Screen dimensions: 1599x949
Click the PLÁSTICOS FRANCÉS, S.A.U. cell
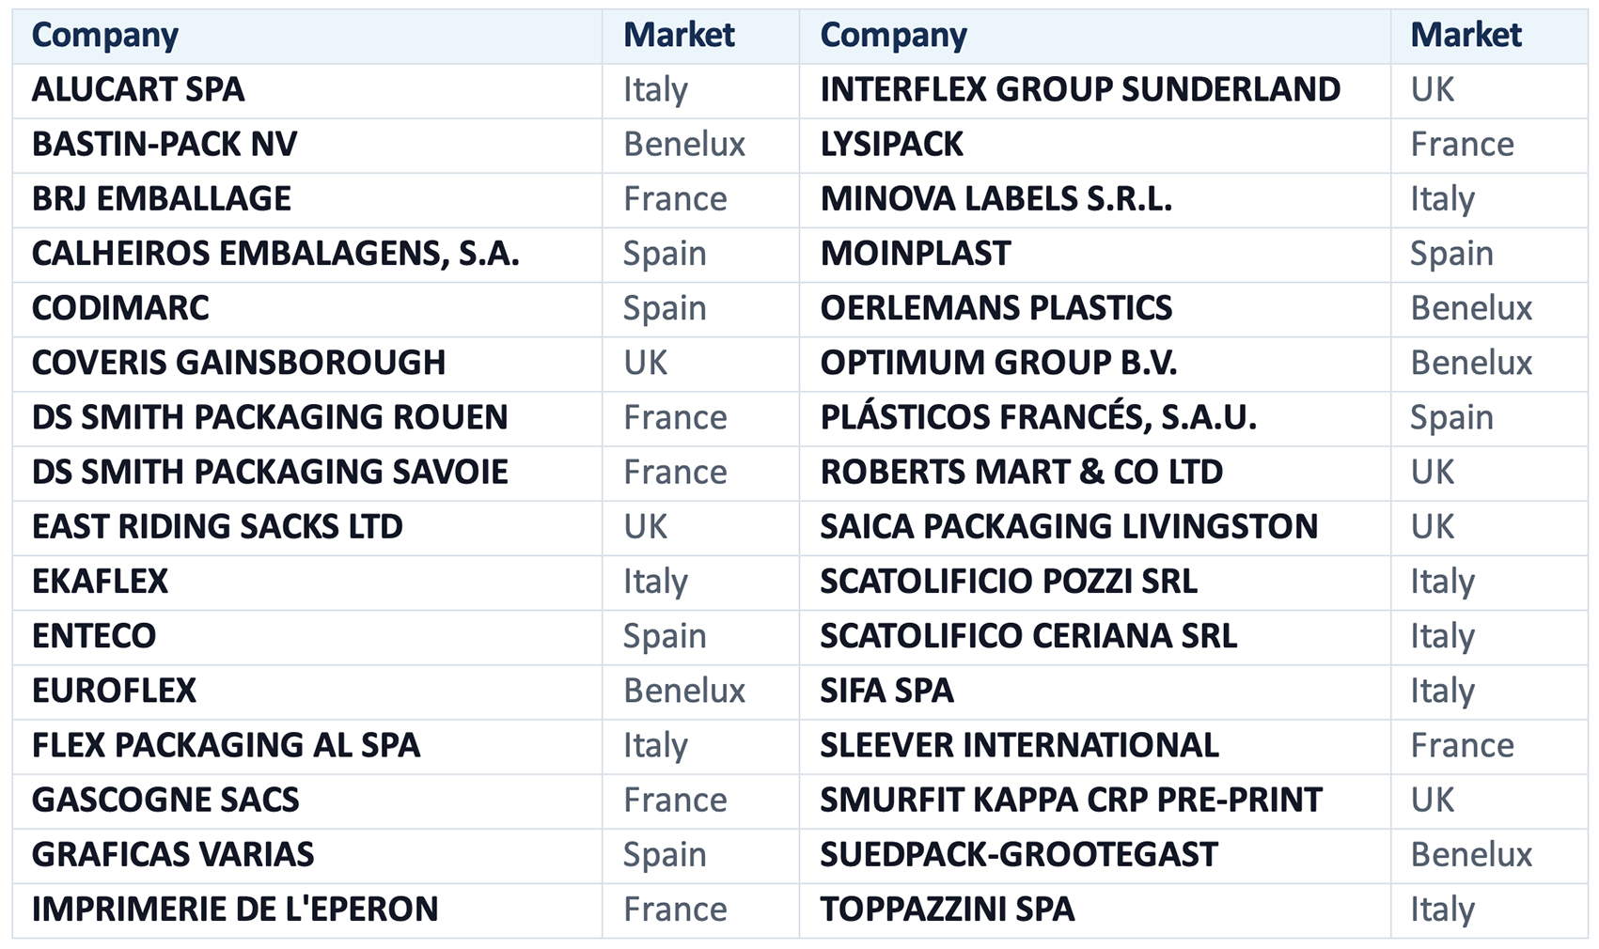coord(1094,417)
